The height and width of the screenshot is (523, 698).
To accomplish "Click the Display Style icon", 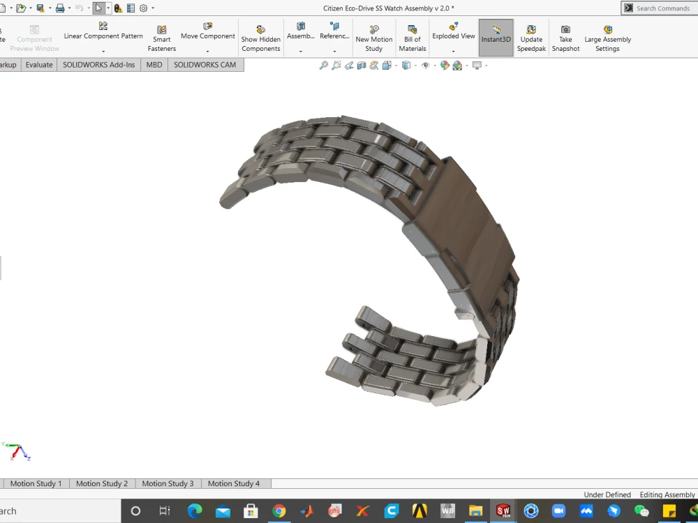I will click(x=406, y=66).
